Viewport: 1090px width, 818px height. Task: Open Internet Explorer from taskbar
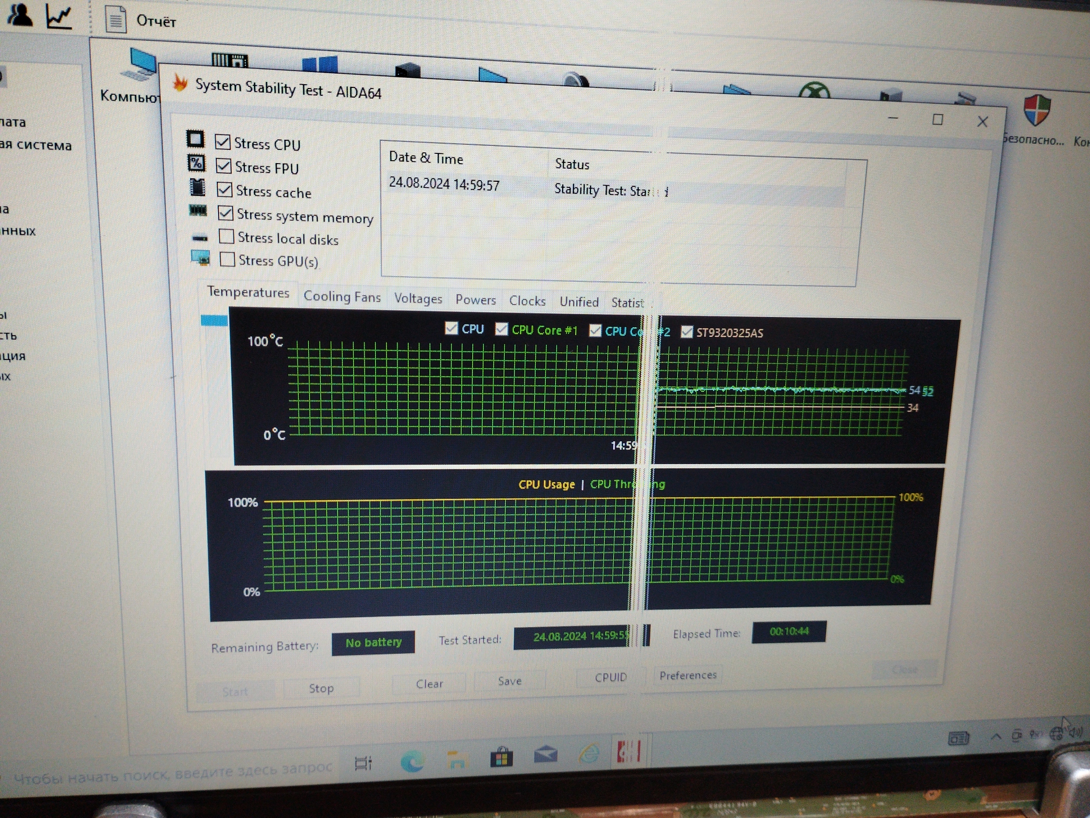click(589, 753)
